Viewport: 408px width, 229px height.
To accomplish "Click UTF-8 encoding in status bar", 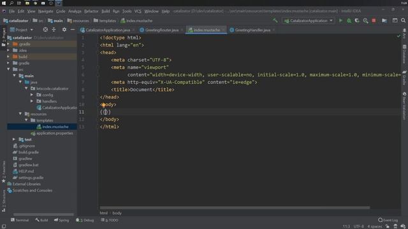I will [x=358, y=226].
